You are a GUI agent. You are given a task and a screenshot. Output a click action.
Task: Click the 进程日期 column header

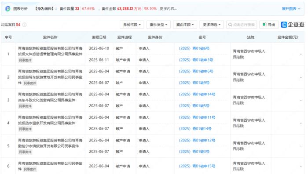(x=99, y=37)
